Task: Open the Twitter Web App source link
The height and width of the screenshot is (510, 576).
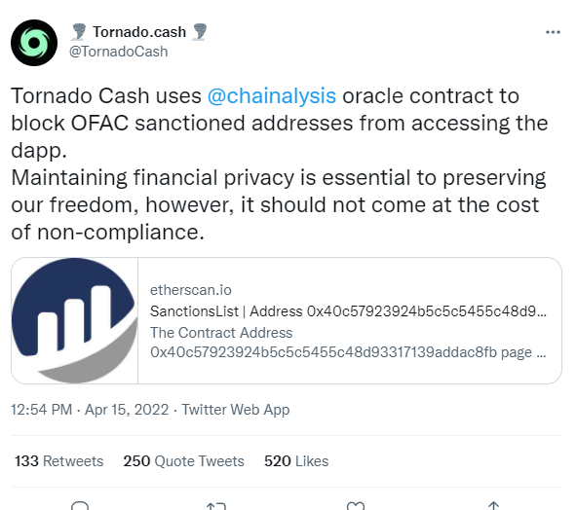Action: click(236, 410)
